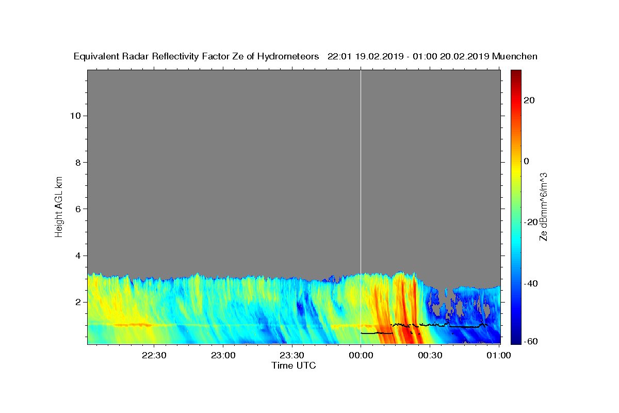This screenshot has height=413, width=619.
Task: Click the '23:30' time tick label
Action: coord(292,355)
